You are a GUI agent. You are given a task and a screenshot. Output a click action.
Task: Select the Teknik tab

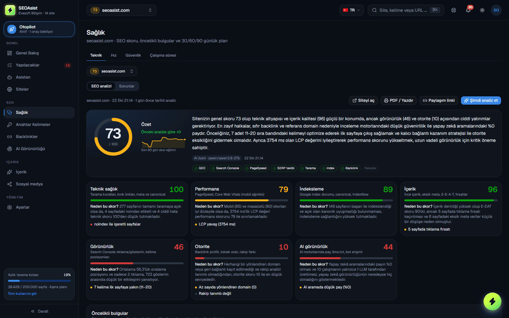click(x=96, y=55)
